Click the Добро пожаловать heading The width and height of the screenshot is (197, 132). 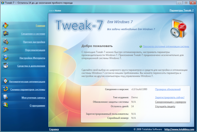pyautogui.click(x=97, y=46)
